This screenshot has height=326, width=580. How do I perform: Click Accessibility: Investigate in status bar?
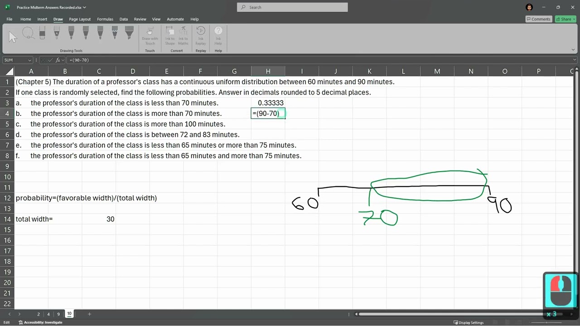(40, 322)
